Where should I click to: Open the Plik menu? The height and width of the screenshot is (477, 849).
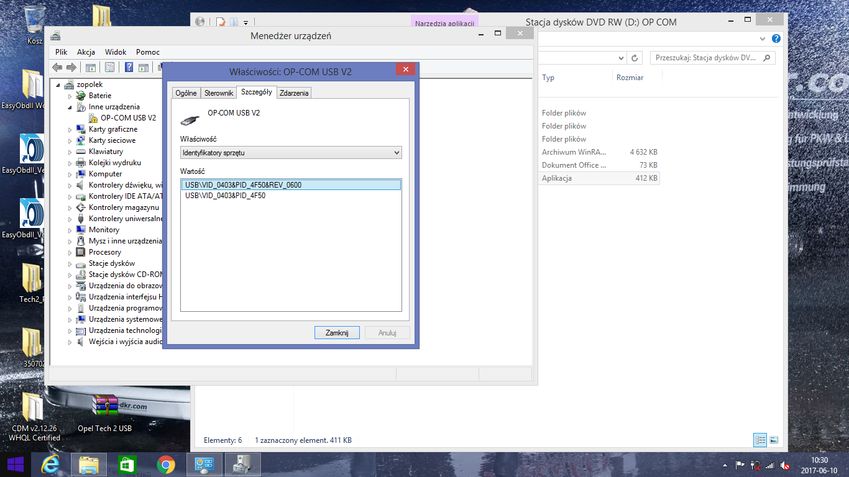pos(61,52)
